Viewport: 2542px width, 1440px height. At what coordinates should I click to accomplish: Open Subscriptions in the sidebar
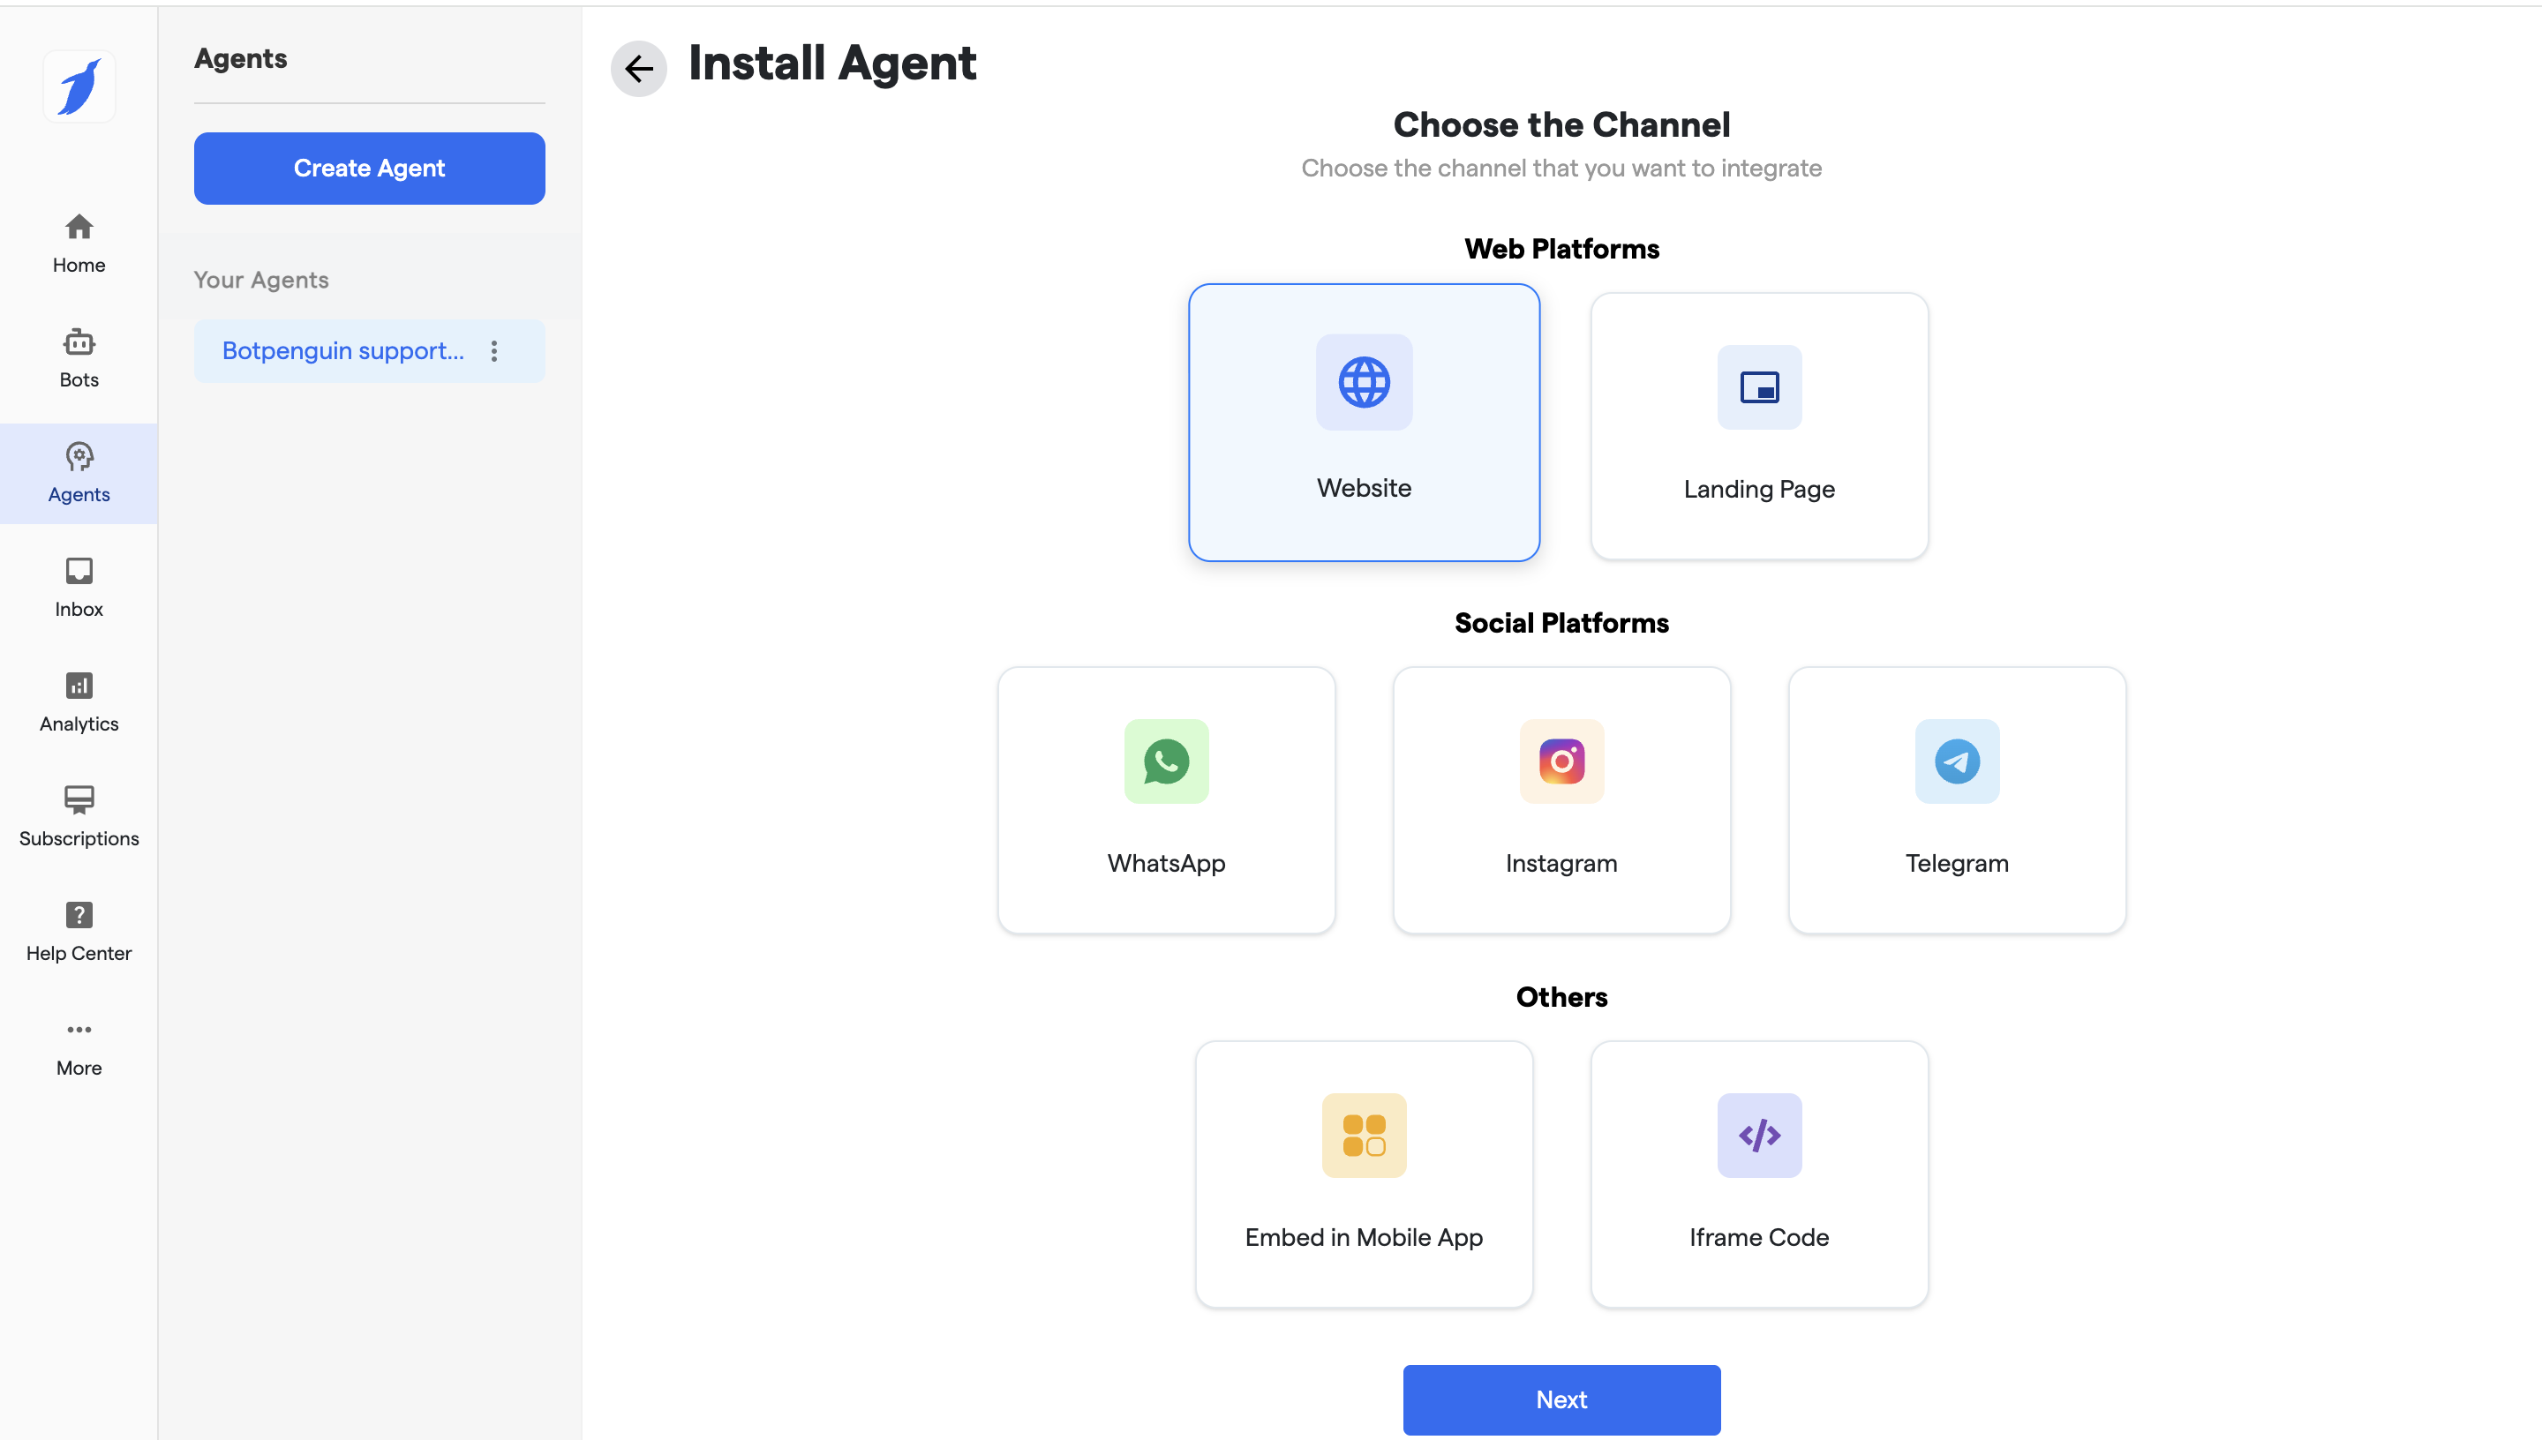[79, 817]
